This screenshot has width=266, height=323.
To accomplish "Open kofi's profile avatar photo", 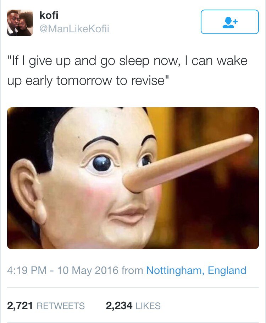I will (20, 23).
